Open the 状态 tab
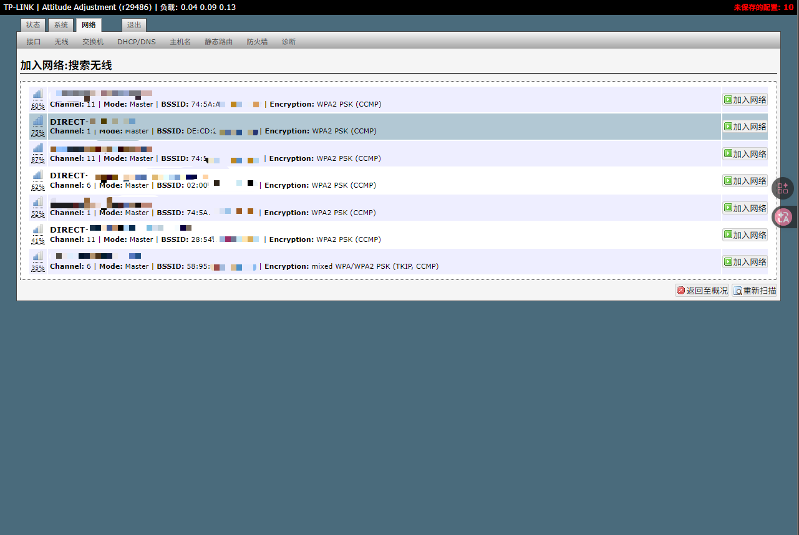The width and height of the screenshot is (799, 535). pos(33,25)
